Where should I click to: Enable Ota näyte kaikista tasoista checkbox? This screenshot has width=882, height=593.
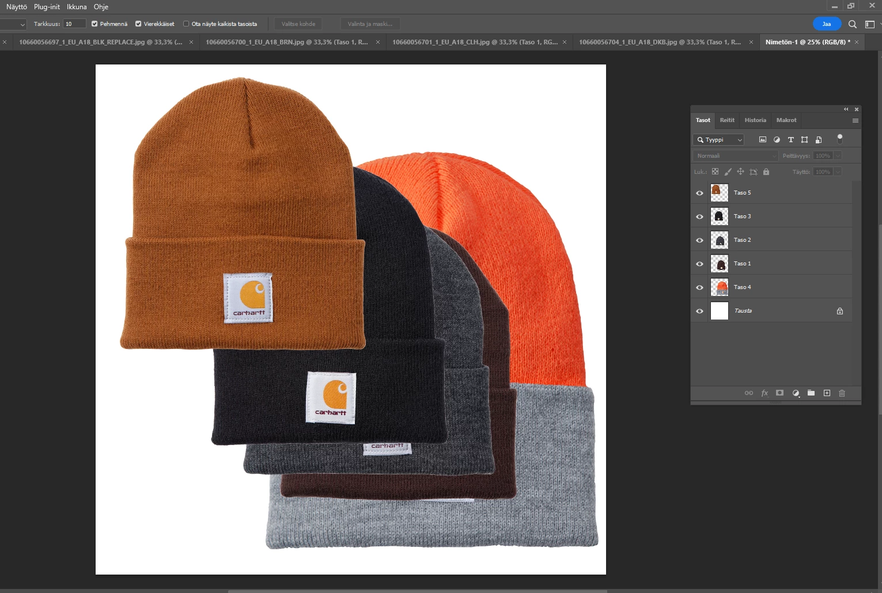click(186, 24)
